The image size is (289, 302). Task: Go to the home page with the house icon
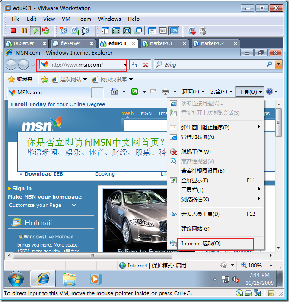tap(114, 91)
